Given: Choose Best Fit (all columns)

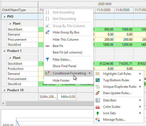Looking at the screenshot, I should pos(69,52).
